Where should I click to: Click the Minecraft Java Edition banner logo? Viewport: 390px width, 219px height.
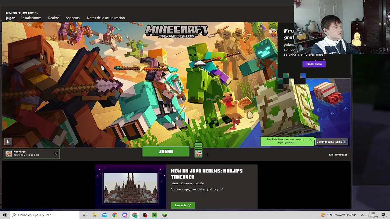(176, 32)
